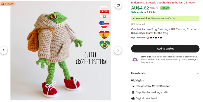Image resolution: width=203 pixels, height=102 pixels.
Task: Open the MyCroWonder shop link
Action: point(138,38)
